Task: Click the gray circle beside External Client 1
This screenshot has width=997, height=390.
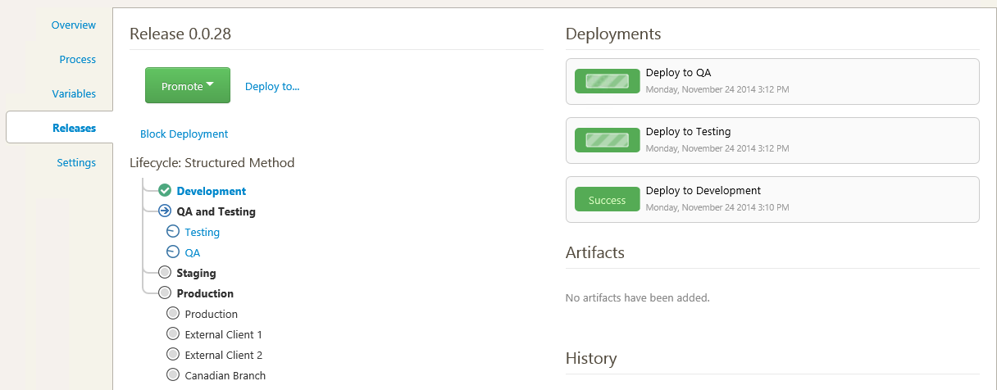Action: (x=172, y=334)
